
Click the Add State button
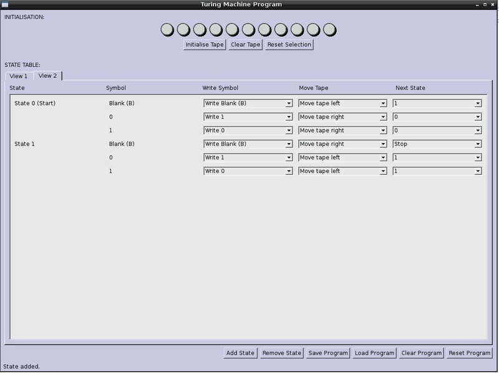pyautogui.click(x=240, y=353)
